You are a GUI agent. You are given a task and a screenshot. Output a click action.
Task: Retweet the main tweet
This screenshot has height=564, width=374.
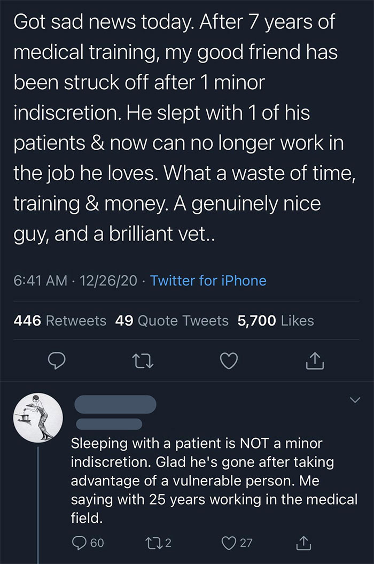143,361
